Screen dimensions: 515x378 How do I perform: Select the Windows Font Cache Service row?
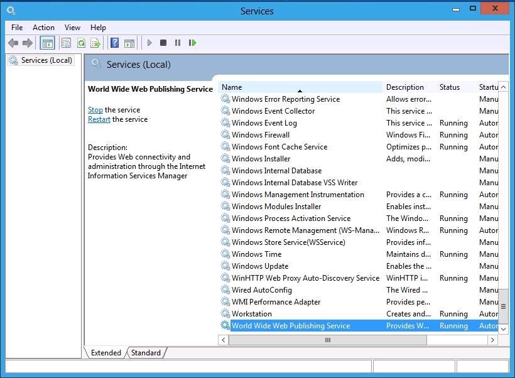click(x=359, y=147)
